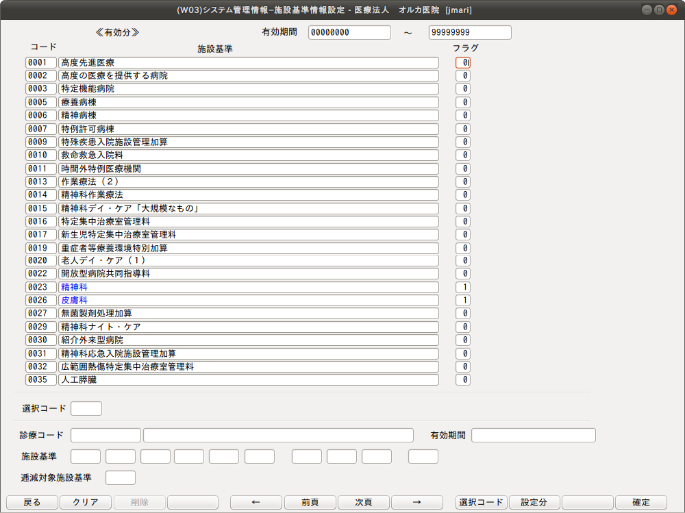Select the flag field of 高度先進医療
This screenshot has width=685, height=513.
pyautogui.click(x=462, y=62)
